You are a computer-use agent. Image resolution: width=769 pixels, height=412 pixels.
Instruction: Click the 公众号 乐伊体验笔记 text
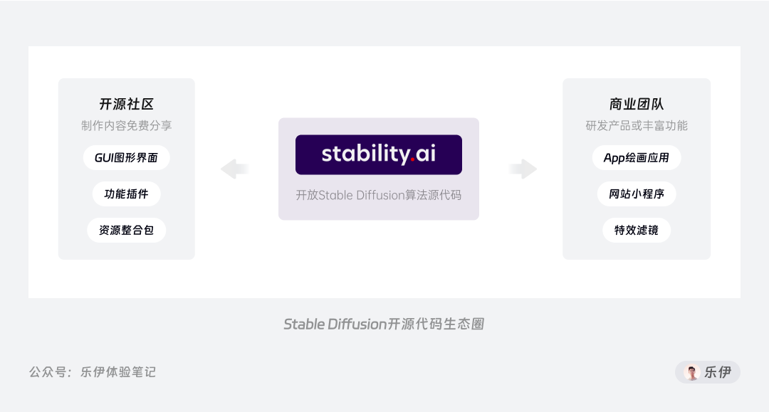pos(92,372)
